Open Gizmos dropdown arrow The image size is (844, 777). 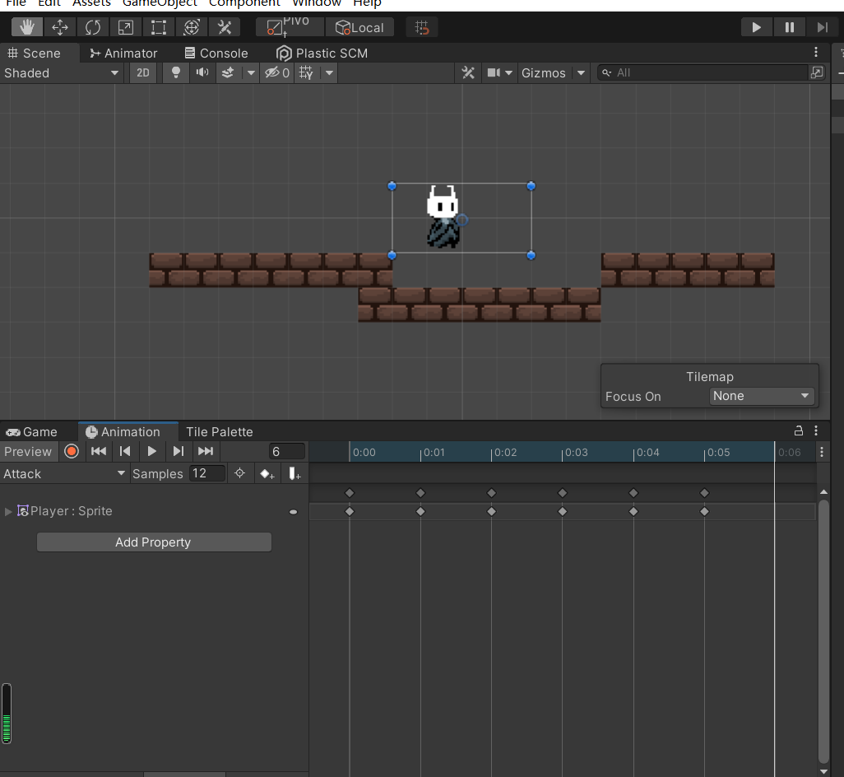click(x=581, y=72)
